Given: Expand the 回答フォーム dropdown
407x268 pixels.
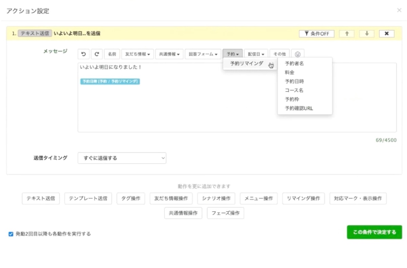Looking at the screenshot, I should pos(203,54).
